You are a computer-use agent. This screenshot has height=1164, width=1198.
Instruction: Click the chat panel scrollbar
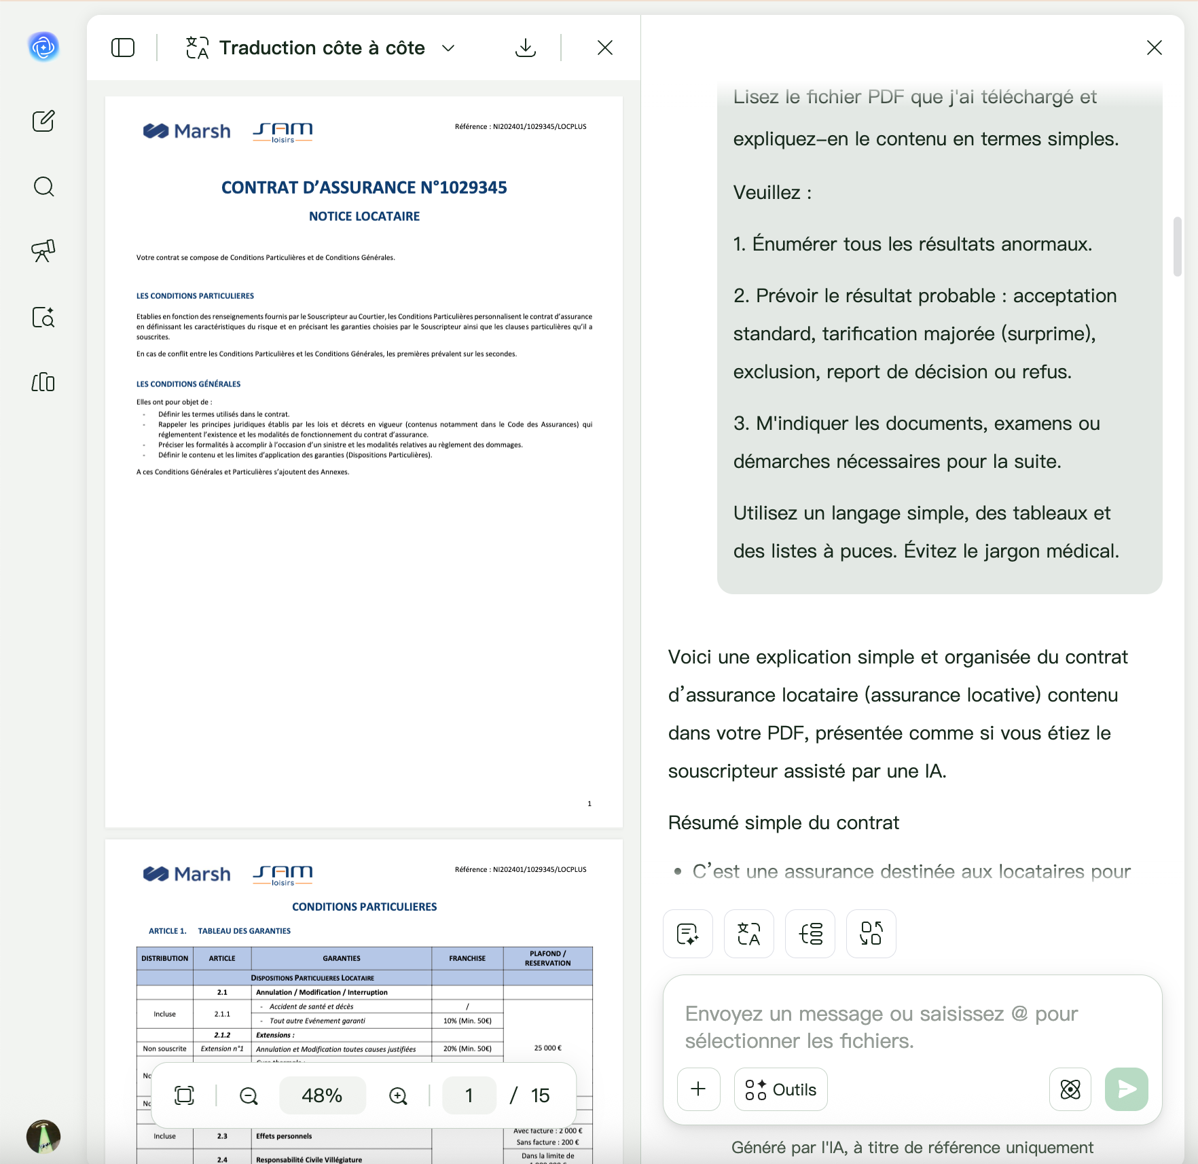(1178, 247)
